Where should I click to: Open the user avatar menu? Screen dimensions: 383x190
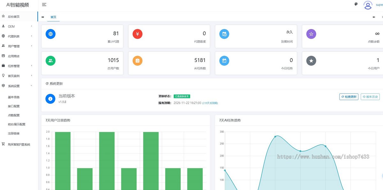[x=368, y=5]
